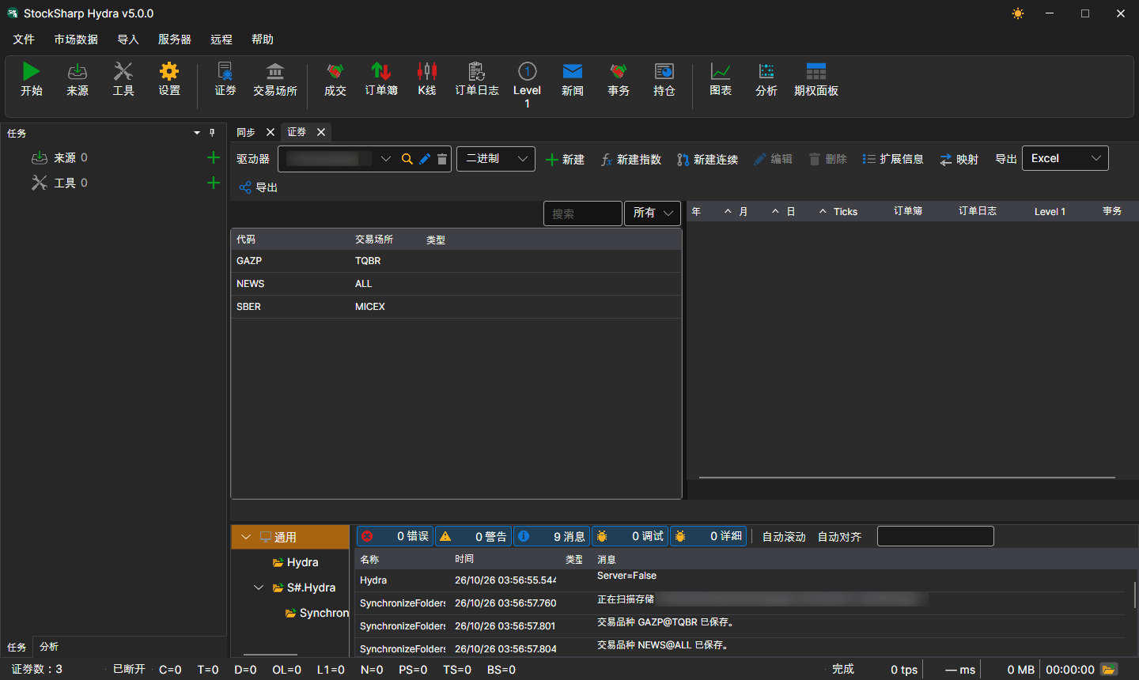
Task: Click the Extended Info (扩展信息) button
Action: (x=893, y=159)
